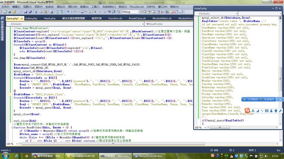284x159 pixels.
Task: Toggle Sogou Chinese punctuation icon
Action: pos(262,111)
